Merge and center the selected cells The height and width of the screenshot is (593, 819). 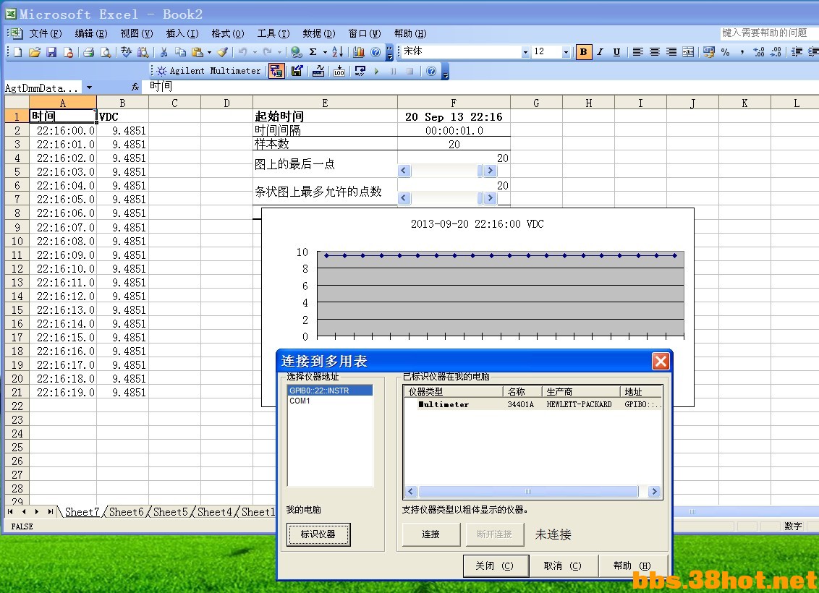[689, 51]
